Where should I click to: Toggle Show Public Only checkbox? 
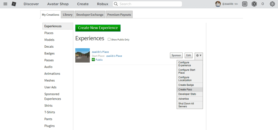coord(109,40)
